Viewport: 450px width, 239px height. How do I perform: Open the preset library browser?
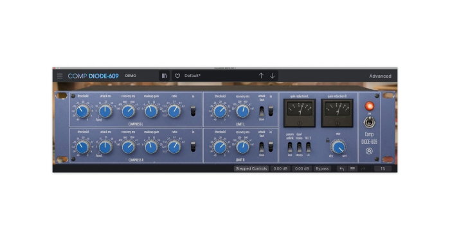click(164, 76)
